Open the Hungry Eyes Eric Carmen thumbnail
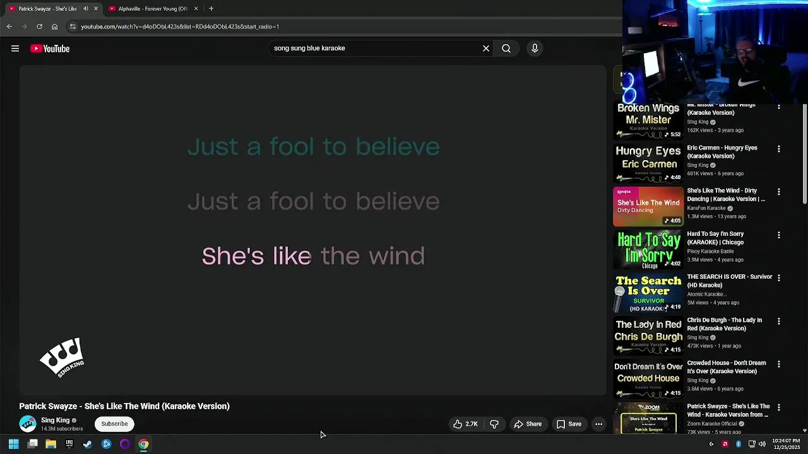808x454 pixels. click(x=648, y=163)
